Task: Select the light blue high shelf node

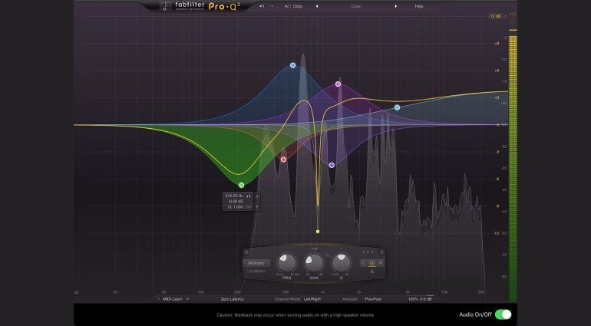Action: [397, 107]
